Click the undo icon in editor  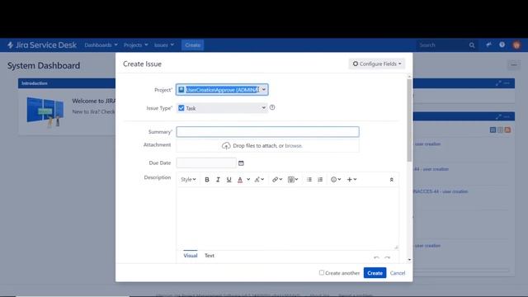(x=376, y=257)
